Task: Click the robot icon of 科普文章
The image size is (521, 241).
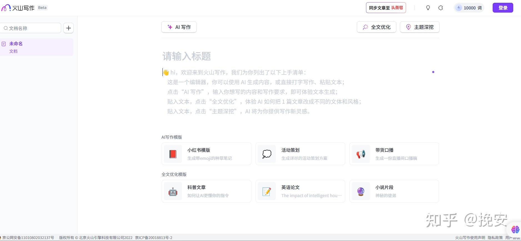Action: point(173,191)
